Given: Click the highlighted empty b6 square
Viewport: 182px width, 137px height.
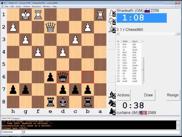Looking at the screenshot, I should pyautogui.click(x=88, y=77).
